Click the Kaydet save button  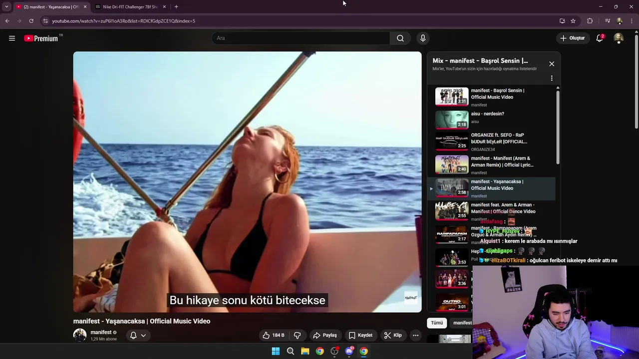click(360, 335)
